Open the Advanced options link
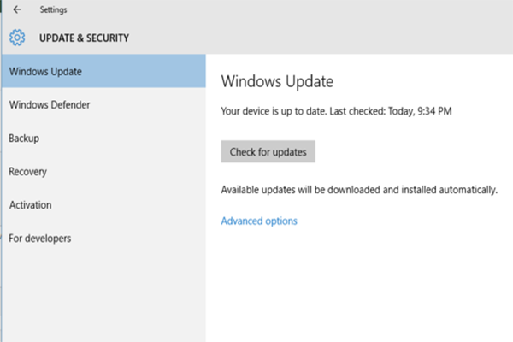The image size is (513, 342). pos(259,221)
